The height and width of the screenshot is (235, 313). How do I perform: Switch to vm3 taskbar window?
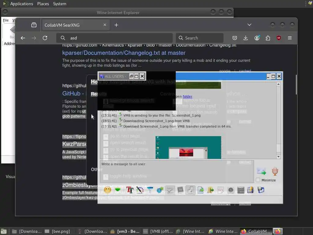[125, 231]
